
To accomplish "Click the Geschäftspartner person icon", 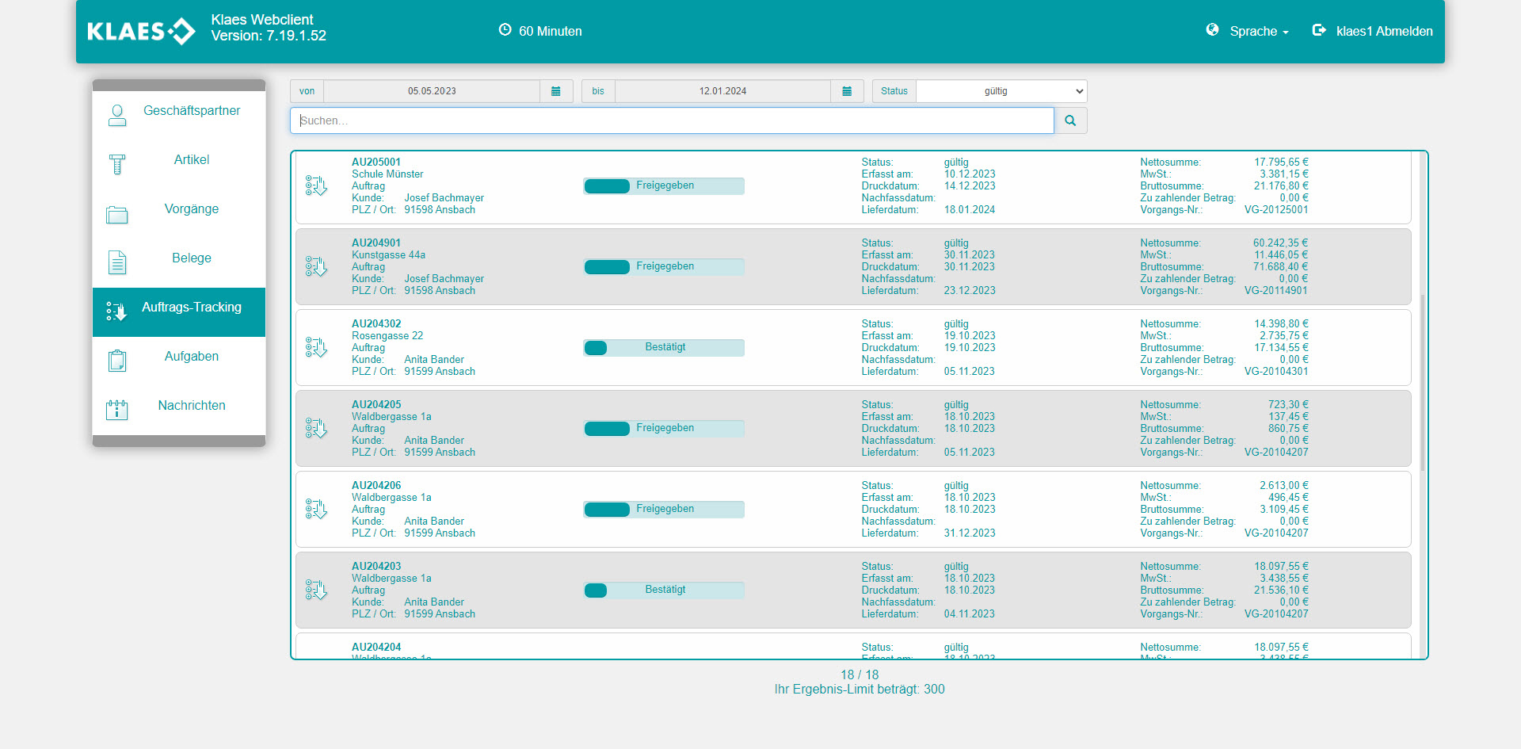I will pos(117,116).
